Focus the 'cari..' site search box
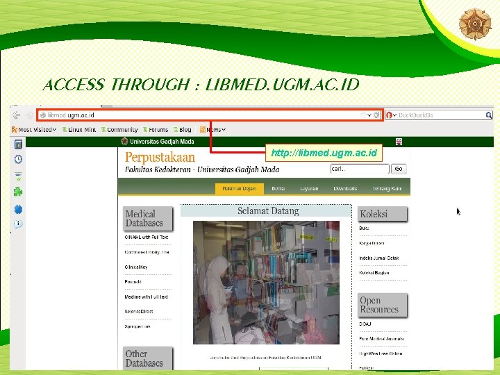This screenshot has width=500, height=375. [360, 169]
